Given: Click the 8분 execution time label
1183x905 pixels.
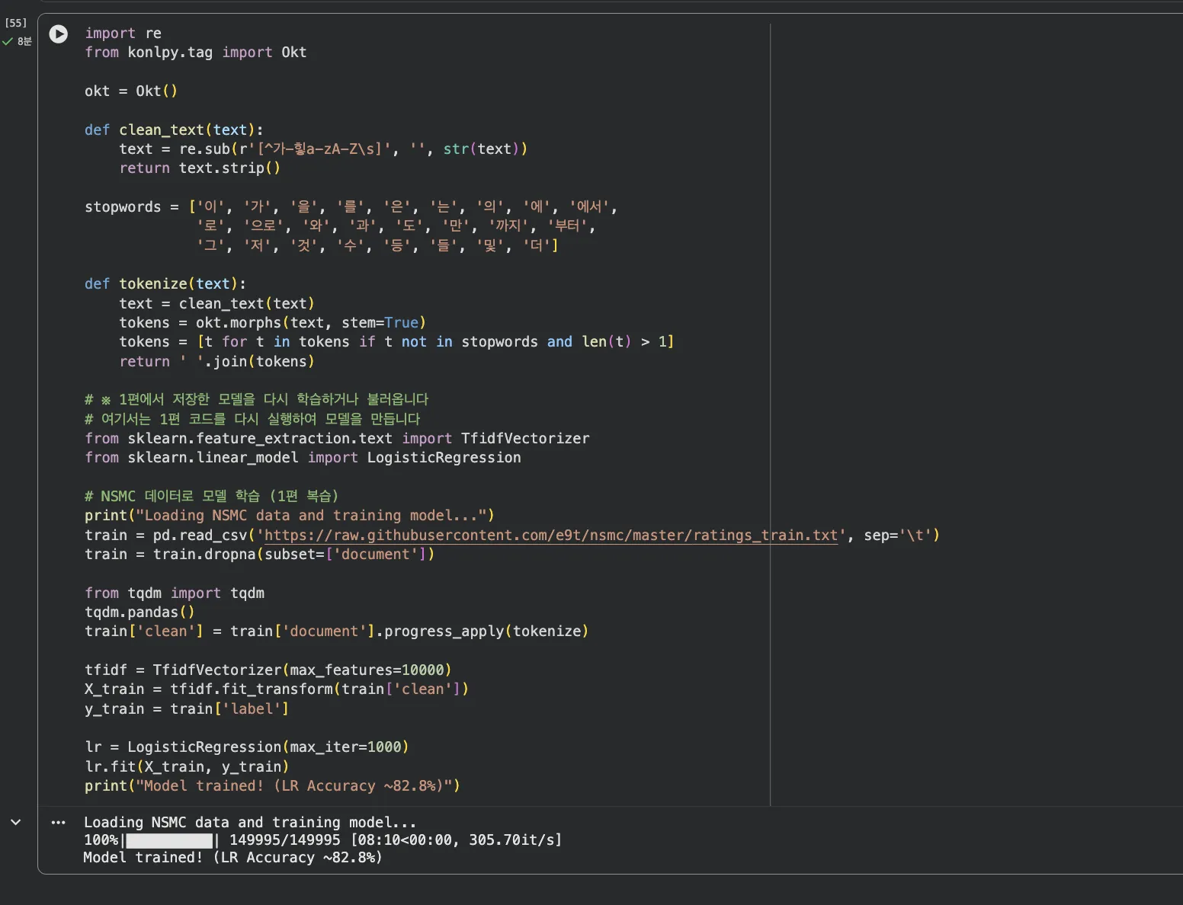Looking at the screenshot, I should click(24, 41).
